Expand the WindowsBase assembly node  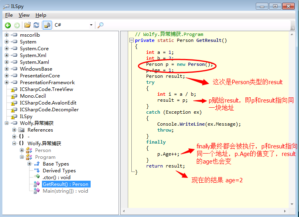[7, 69]
